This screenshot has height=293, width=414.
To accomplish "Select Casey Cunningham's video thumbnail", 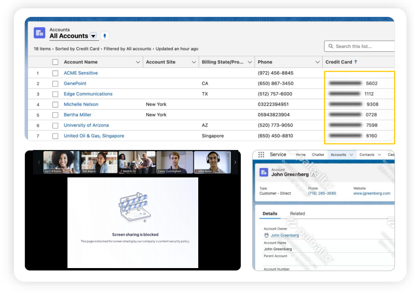I will [x=174, y=162].
